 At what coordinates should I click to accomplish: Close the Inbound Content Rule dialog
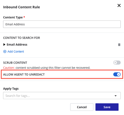pos(119,5)
